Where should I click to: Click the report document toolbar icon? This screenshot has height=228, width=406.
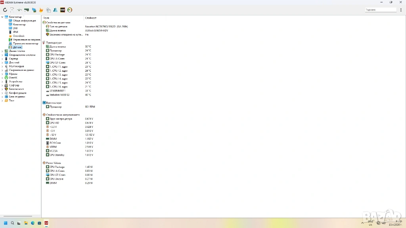pos(12,10)
